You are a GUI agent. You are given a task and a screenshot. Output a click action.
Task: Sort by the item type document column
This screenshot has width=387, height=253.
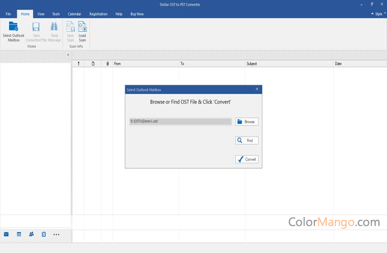tap(93, 64)
